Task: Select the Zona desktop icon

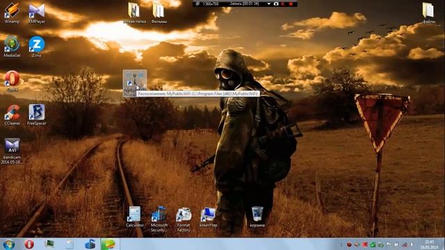Action: click(x=37, y=47)
